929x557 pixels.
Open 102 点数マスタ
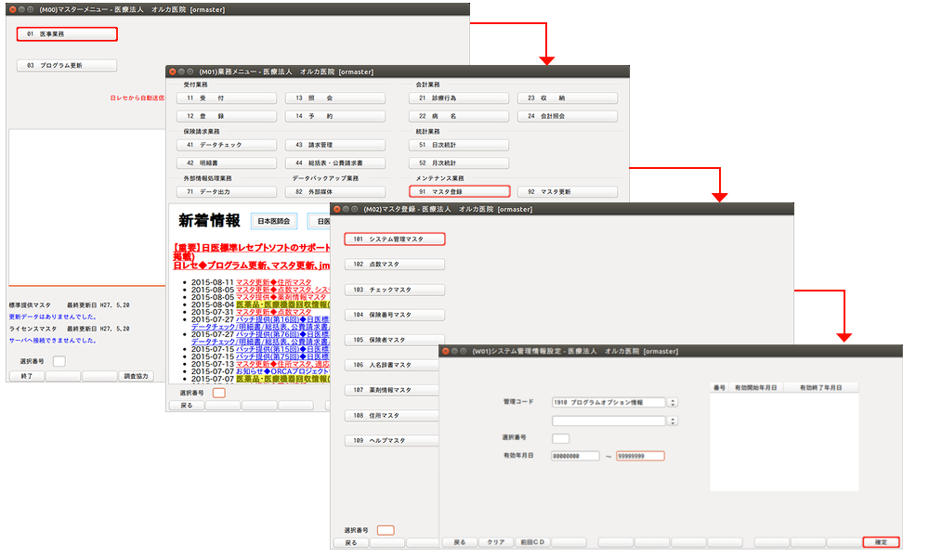pos(395,265)
